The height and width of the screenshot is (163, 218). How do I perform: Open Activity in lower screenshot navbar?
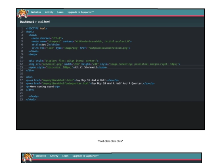tap(54, 156)
